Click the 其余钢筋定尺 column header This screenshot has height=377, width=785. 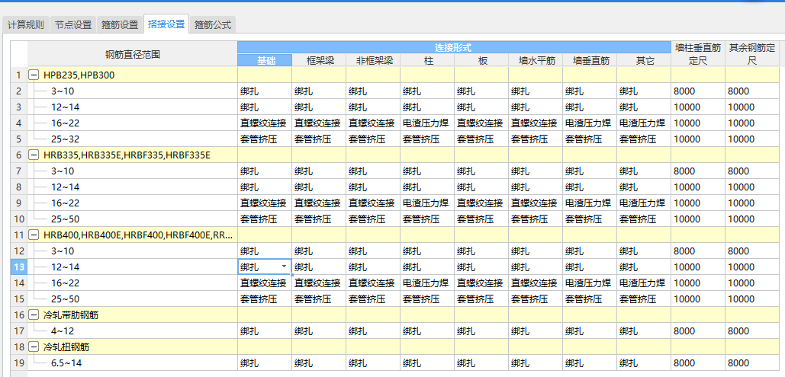point(752,54)
